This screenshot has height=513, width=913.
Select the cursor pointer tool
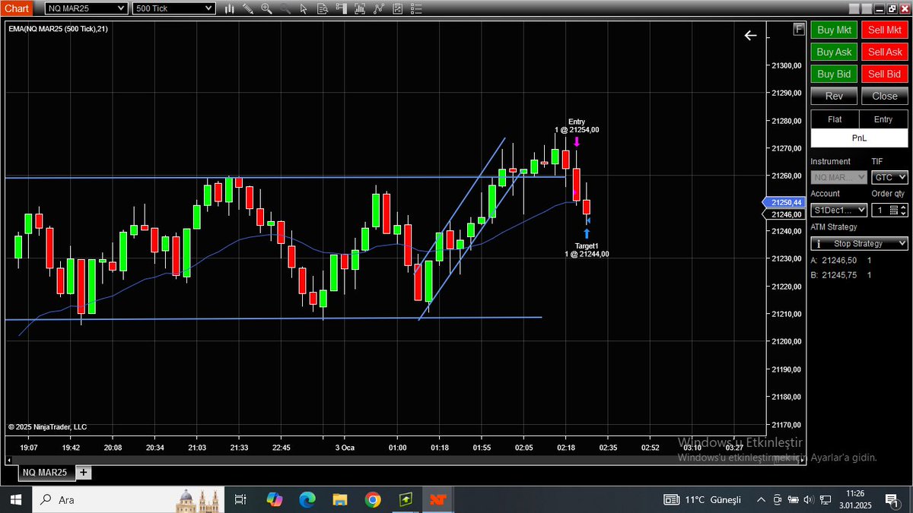tap(304, 9)
